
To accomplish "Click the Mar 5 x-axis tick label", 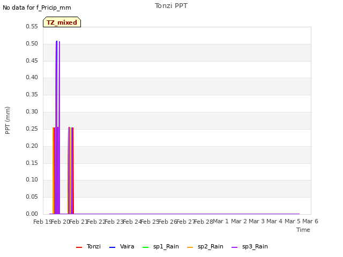I will [x=293, y=221].
